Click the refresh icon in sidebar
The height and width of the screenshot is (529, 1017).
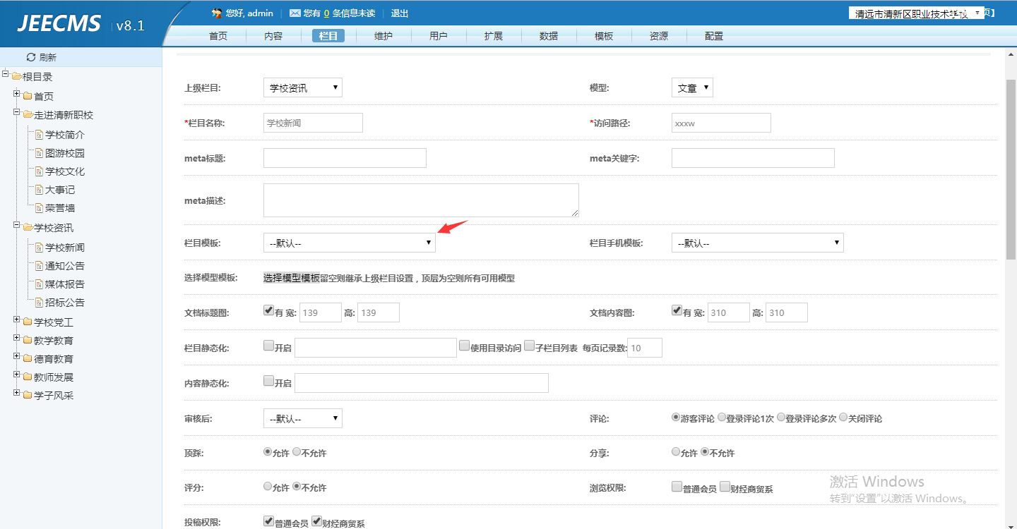pyautogui.click(x=30, y=57)
